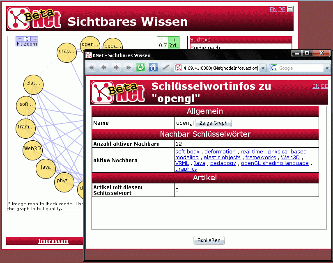
Task: Click the rewind double-left arrow icon
Action: click(x=92, y=68)
